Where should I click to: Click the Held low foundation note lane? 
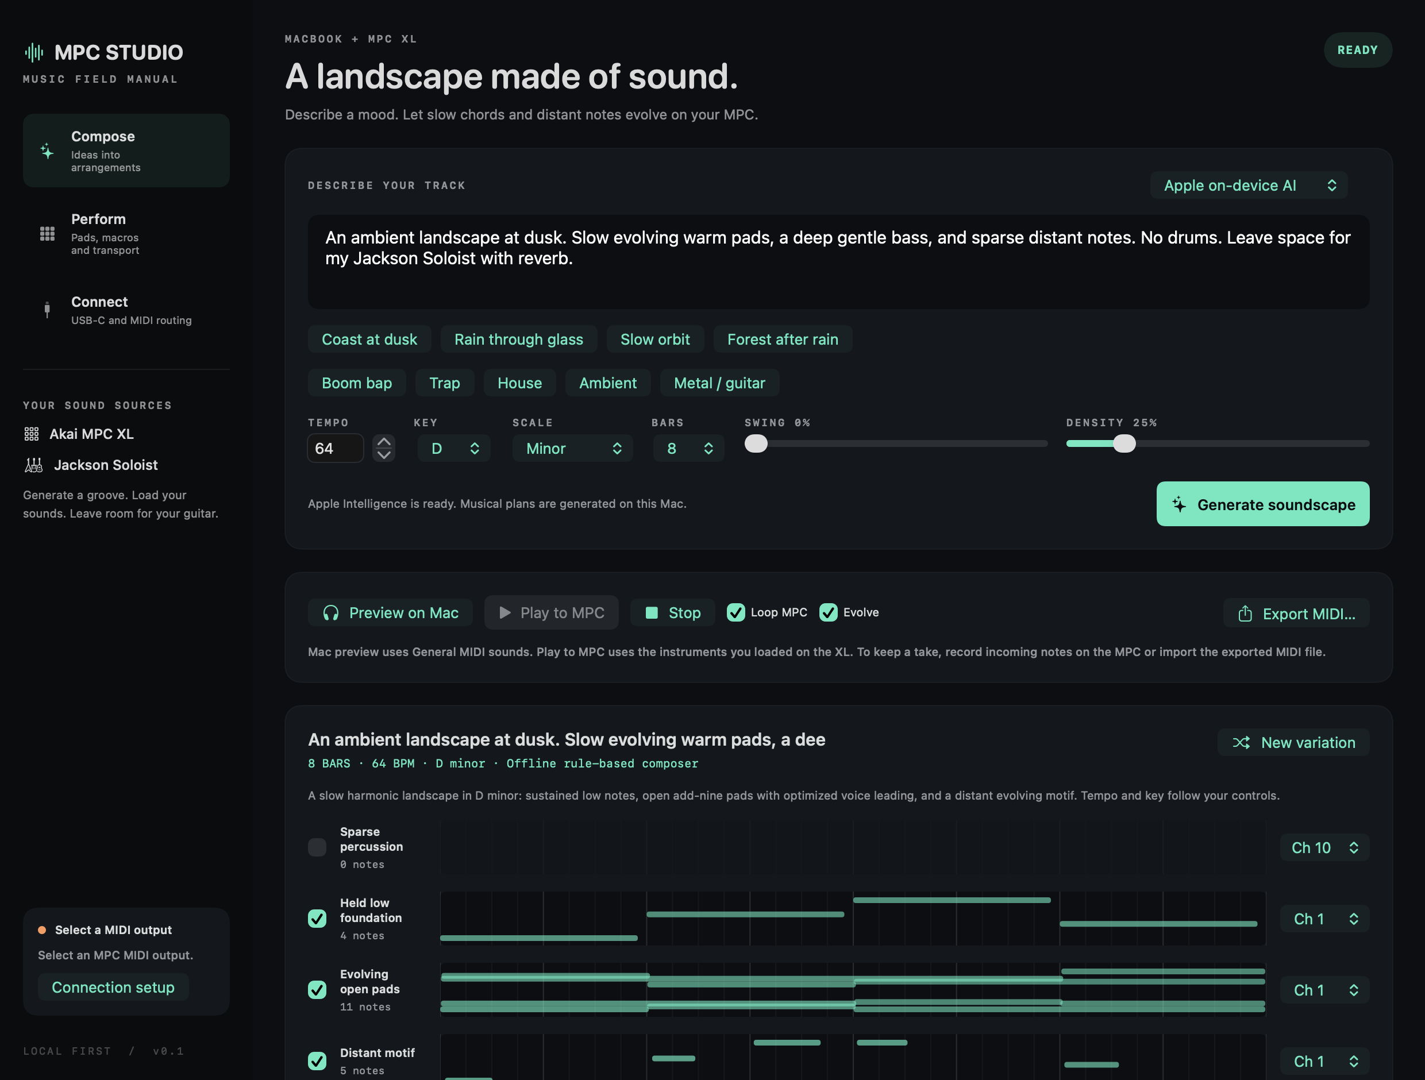(853, 919)
